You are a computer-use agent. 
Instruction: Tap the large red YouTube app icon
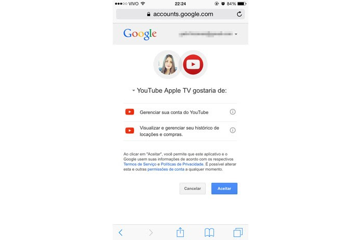(x=193, y=65)
